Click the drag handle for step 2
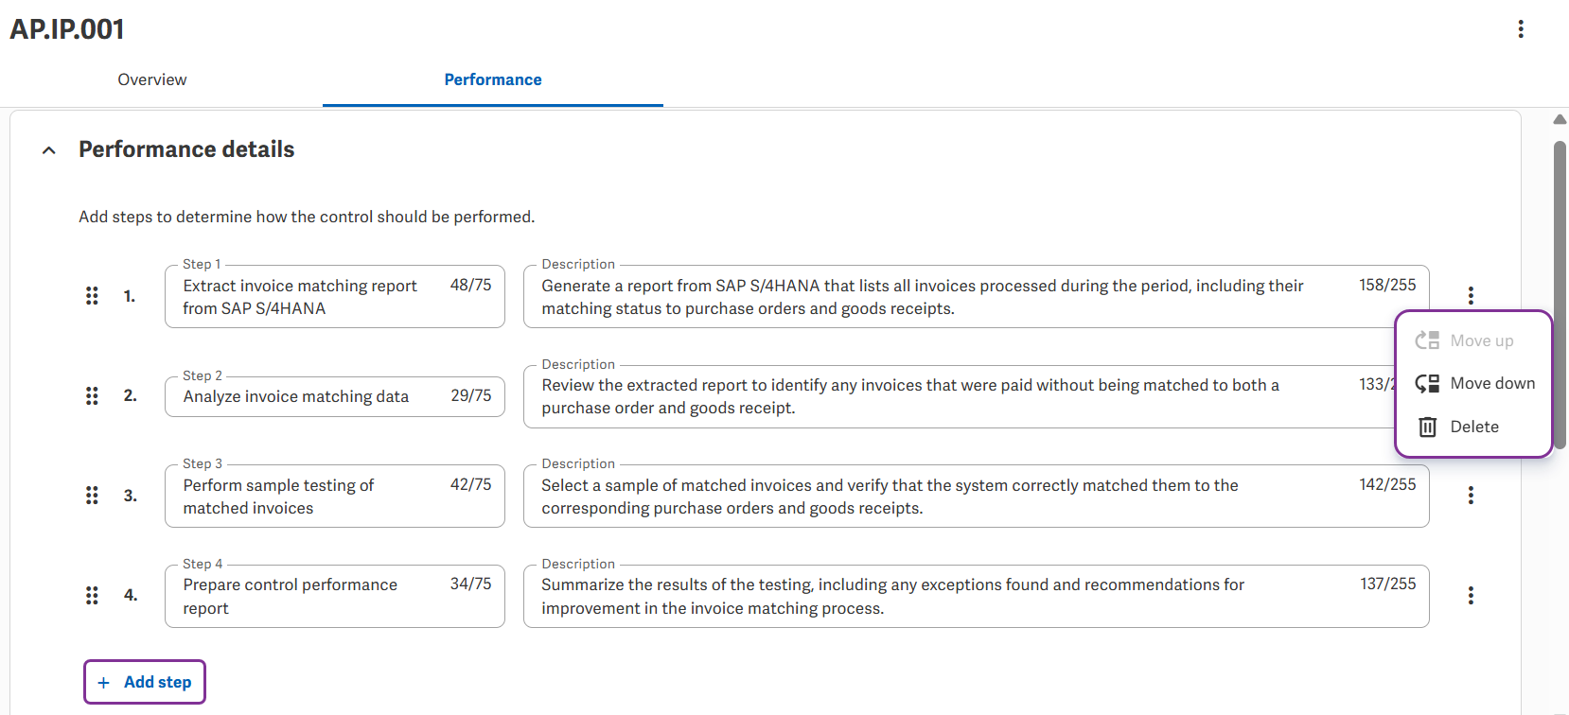Viewport: 1569px width, 715px height. pyautogui.click(x=92, y=395)
